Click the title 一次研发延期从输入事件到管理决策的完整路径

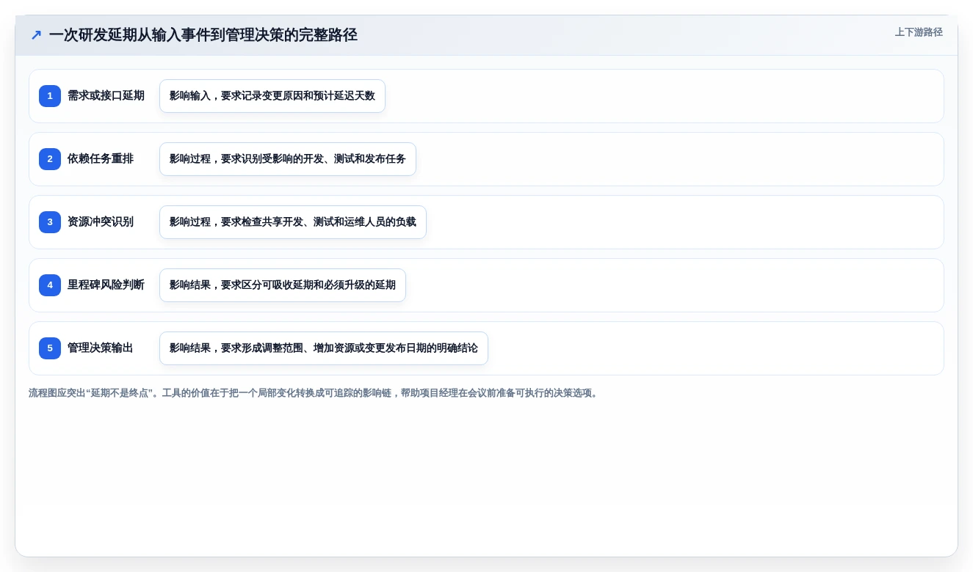click(203, 35)
